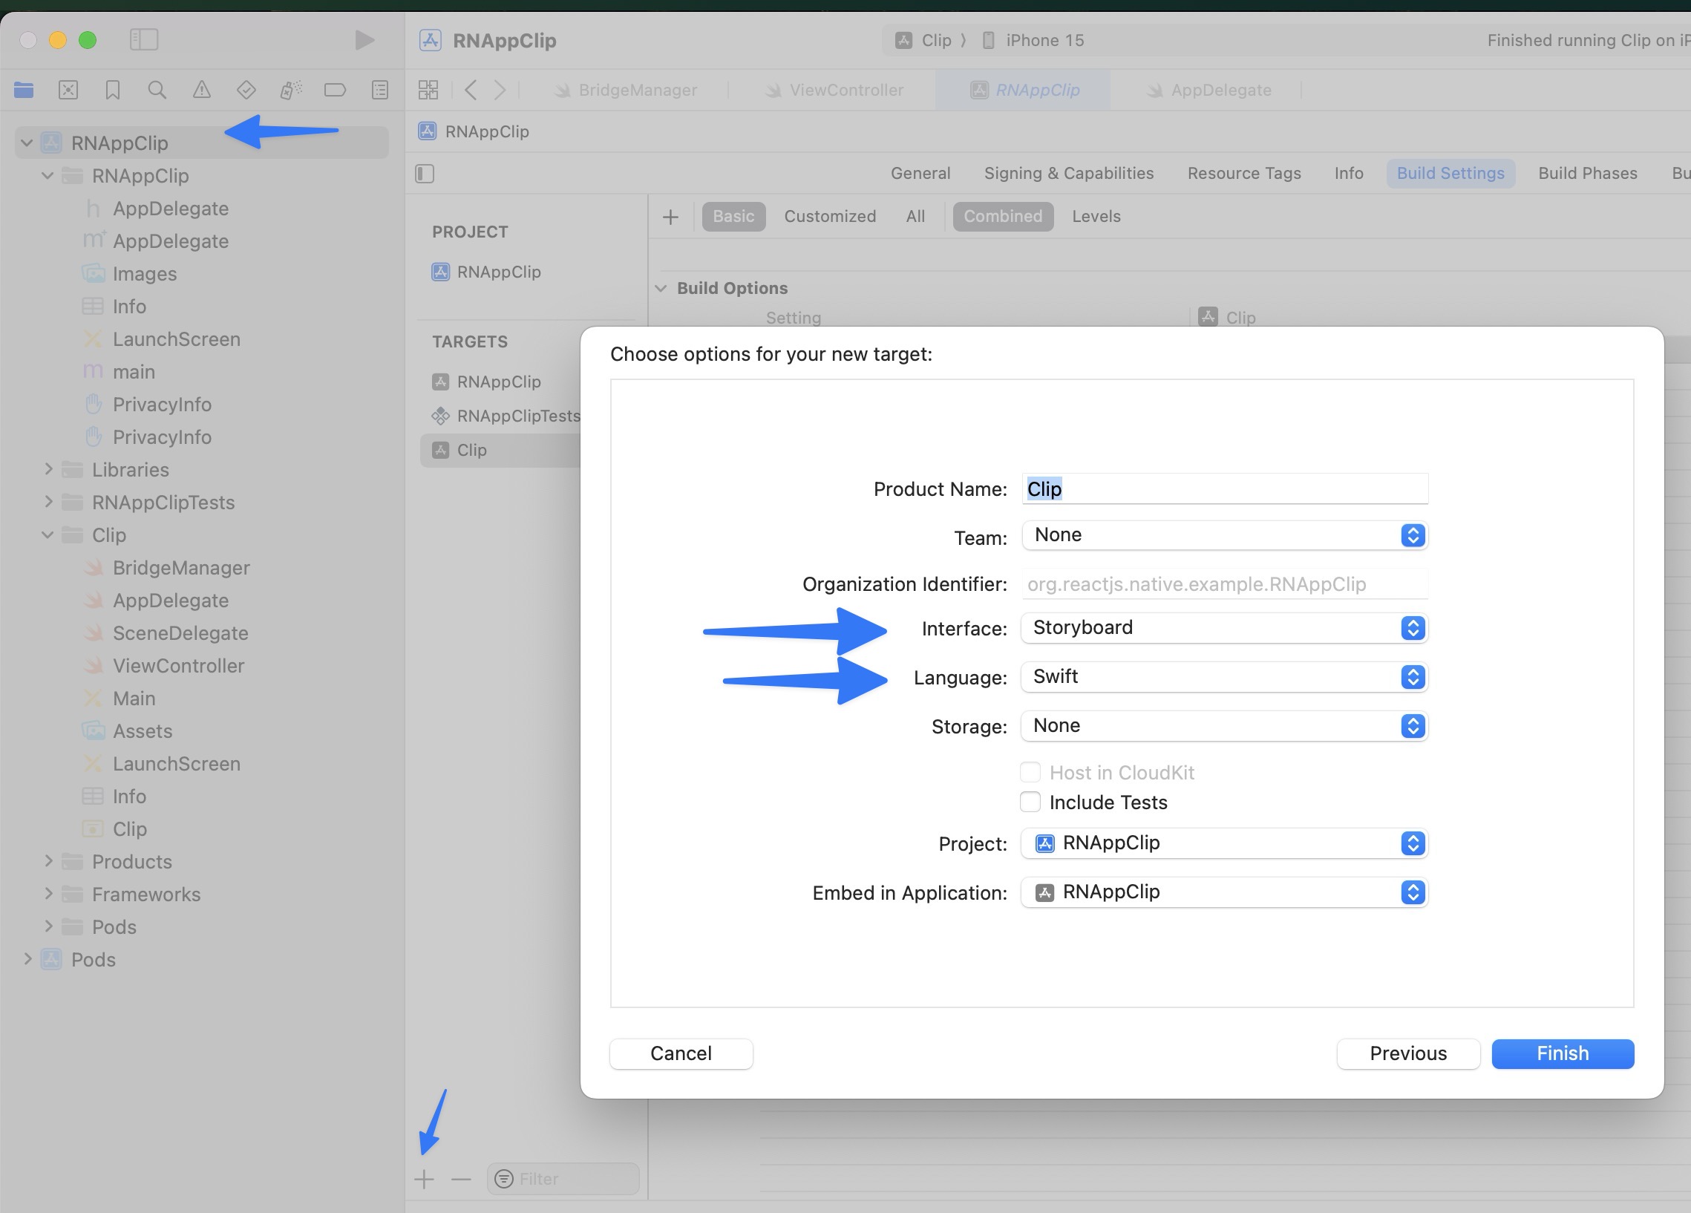Select the Levels view button
The height and width of the screenshot is (1213, 1691).
[1096, 217]
